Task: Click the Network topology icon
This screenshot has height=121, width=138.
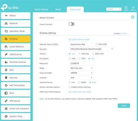Action: [x=6, y=23]
